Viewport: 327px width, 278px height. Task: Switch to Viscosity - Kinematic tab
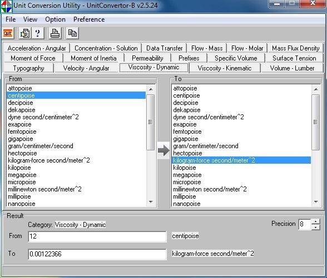click(225, 68)
